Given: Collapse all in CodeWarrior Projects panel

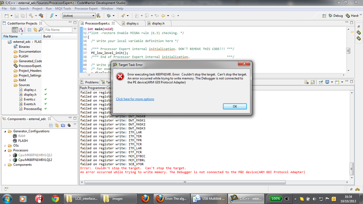Looking at the screenshot, I should click(29, 30).
